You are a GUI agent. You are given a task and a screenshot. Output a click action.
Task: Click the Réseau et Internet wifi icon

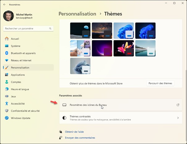7,60
